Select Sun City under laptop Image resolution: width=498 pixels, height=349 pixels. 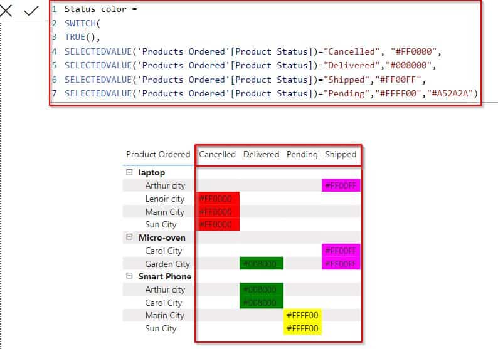pos(161,225)
